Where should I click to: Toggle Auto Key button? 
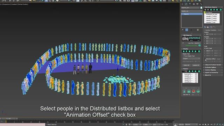181,125
